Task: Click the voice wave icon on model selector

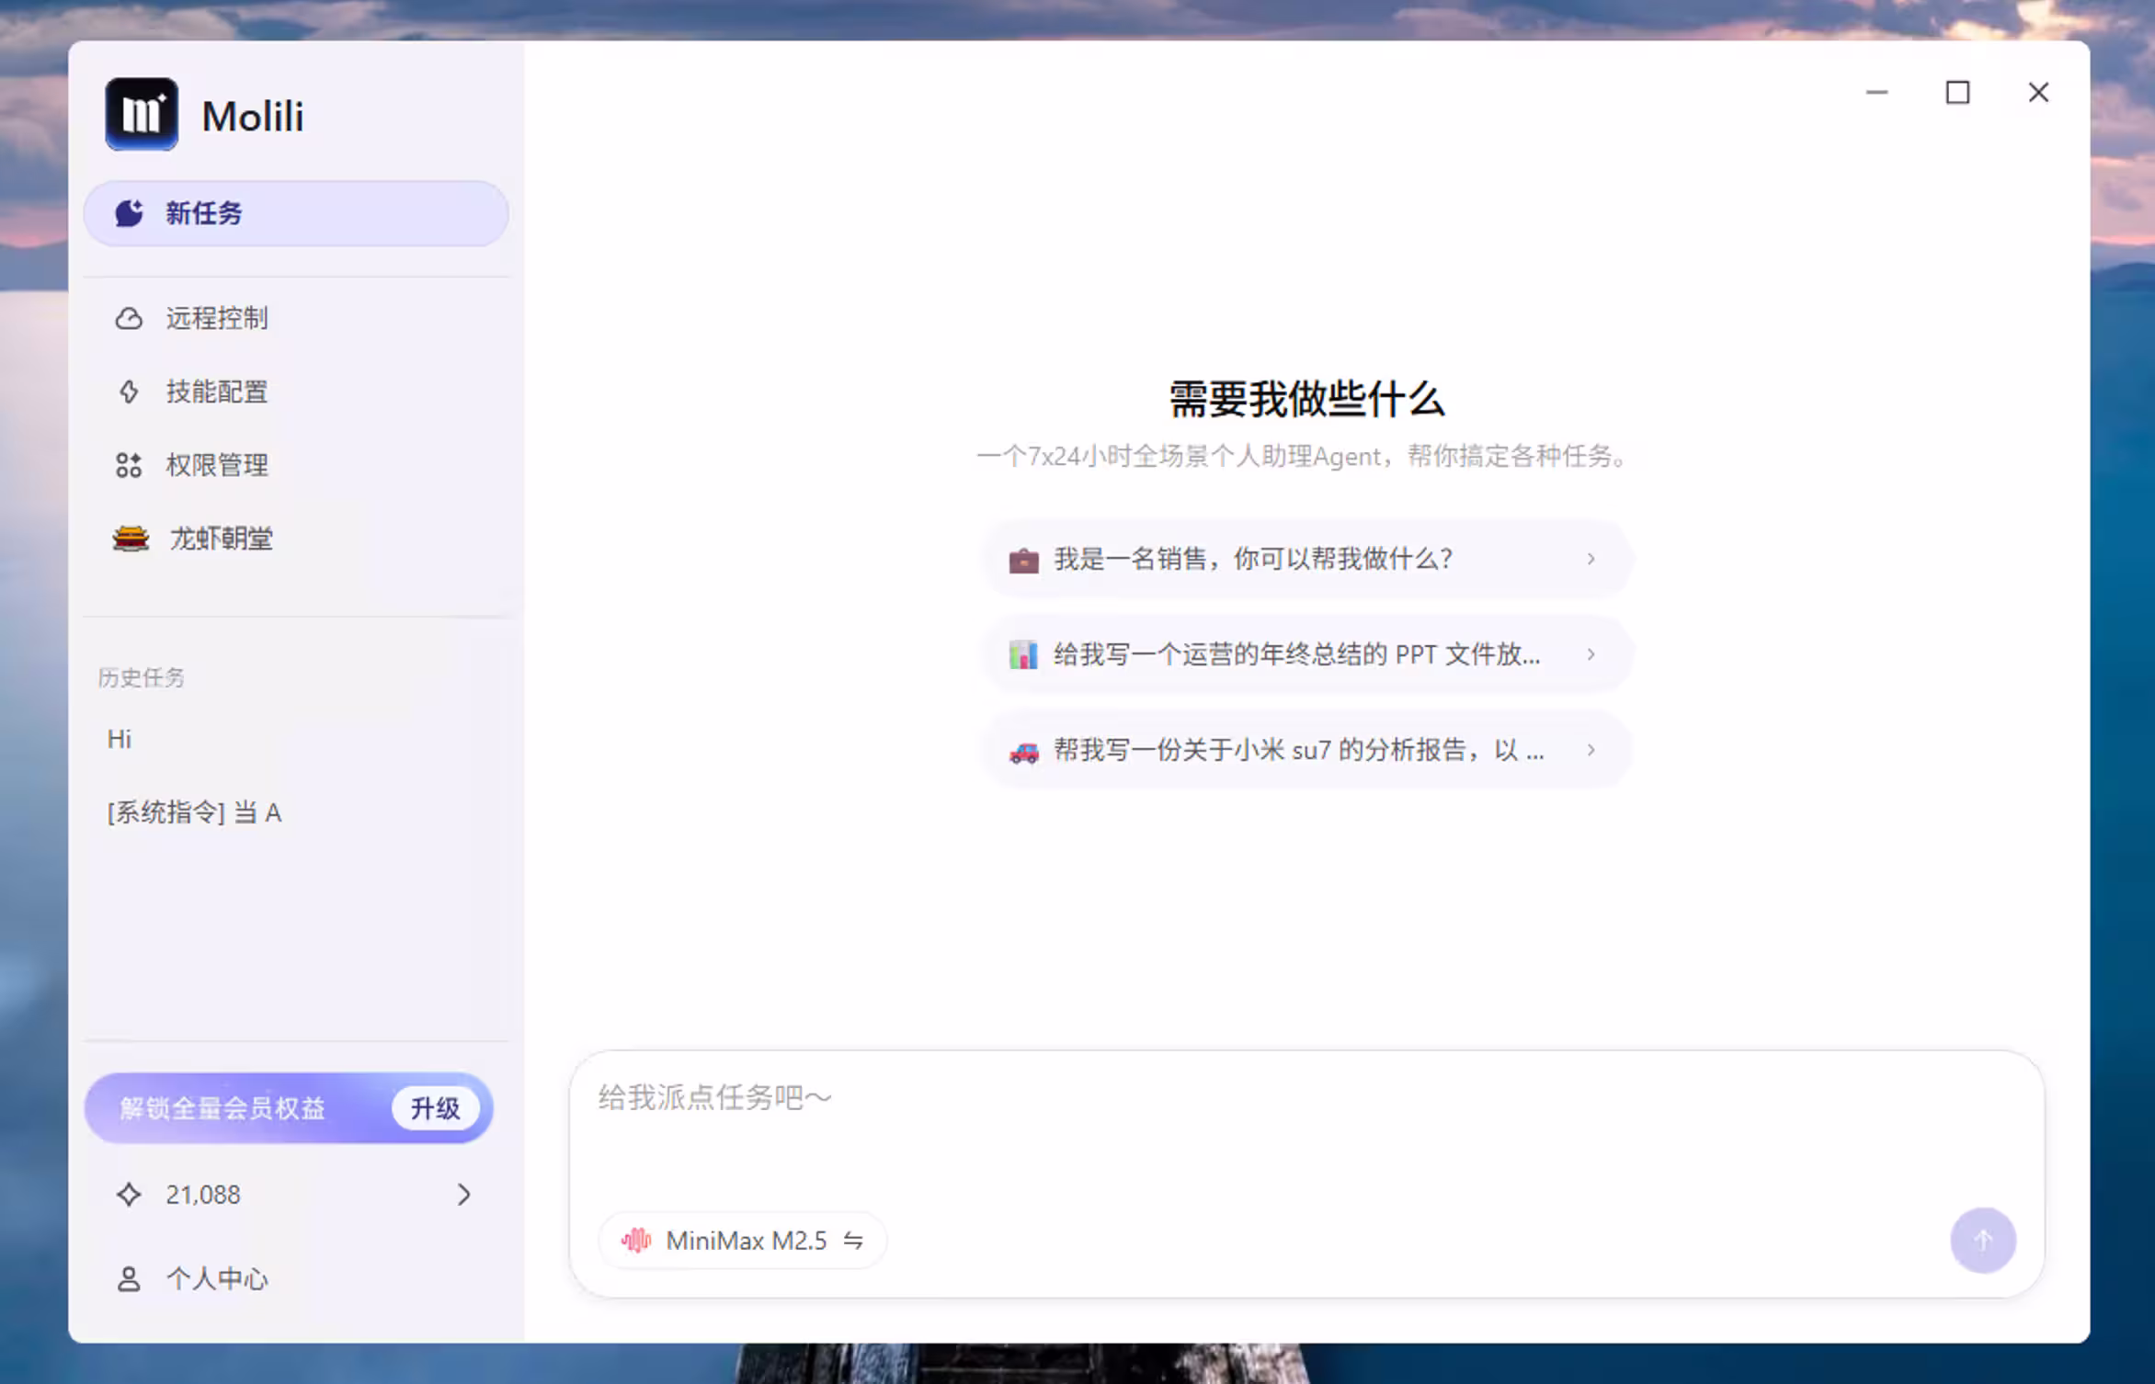Action: 636,1240
